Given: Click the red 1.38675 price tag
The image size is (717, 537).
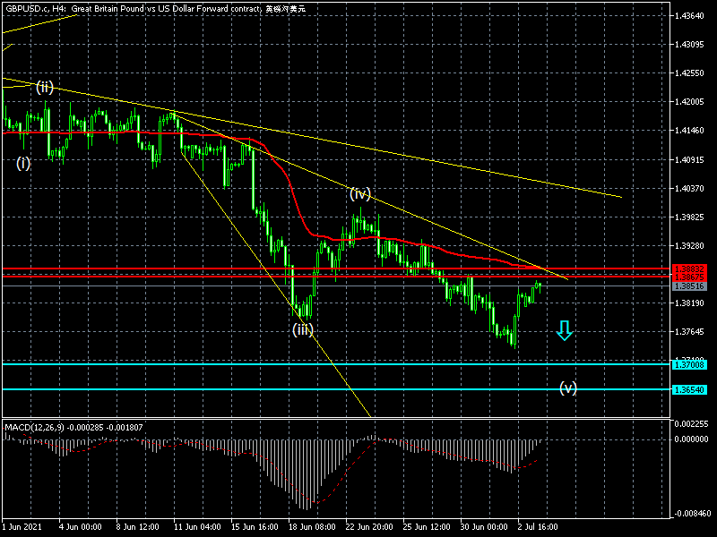Looking at the screenshot, I should [x=689, y=277].
